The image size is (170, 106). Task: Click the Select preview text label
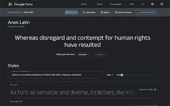click(x=65, y=54)
